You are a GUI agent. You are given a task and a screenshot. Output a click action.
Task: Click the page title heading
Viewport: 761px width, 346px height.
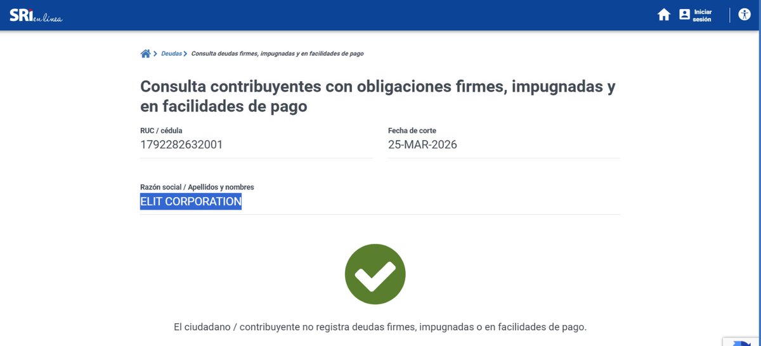pyautogui.click(x=378, y=96)
